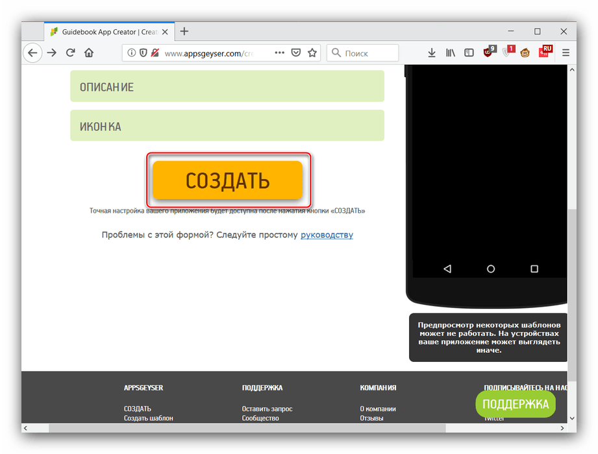Click the Предпросмотр некоторых шаблонов notice
This screenshot has height=454, width=598.
(488, 337)
